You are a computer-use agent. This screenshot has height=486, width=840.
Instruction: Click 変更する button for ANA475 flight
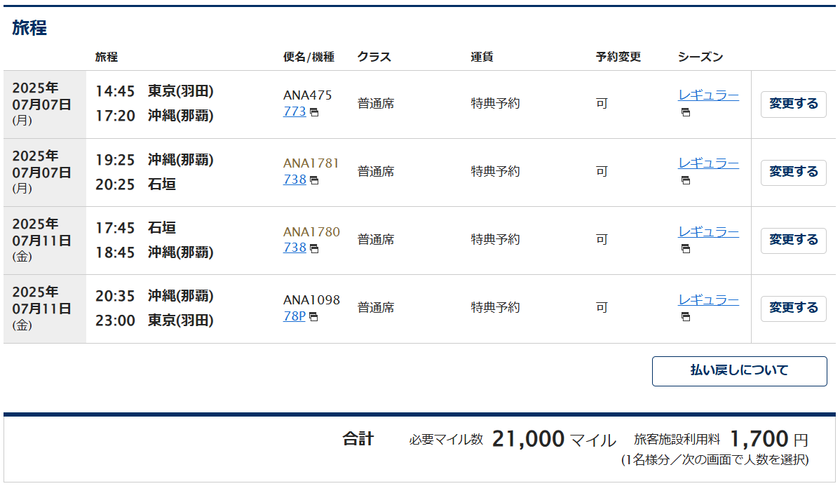[794, 104]
